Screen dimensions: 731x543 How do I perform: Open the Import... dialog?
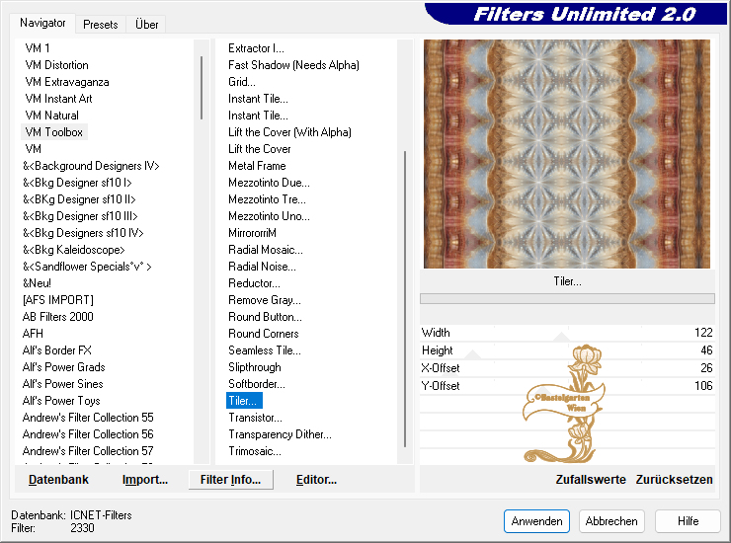pyautogui.click(x=145, y=480)
